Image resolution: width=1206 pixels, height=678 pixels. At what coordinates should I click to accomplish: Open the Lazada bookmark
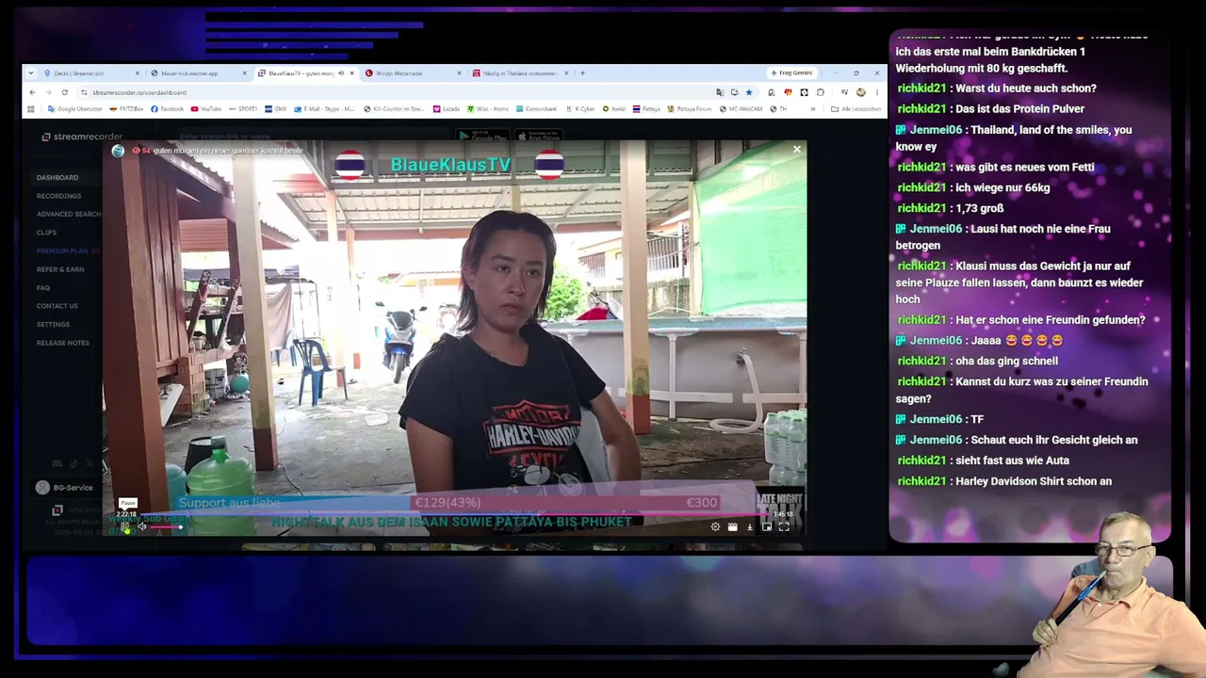tap(447, 109)
